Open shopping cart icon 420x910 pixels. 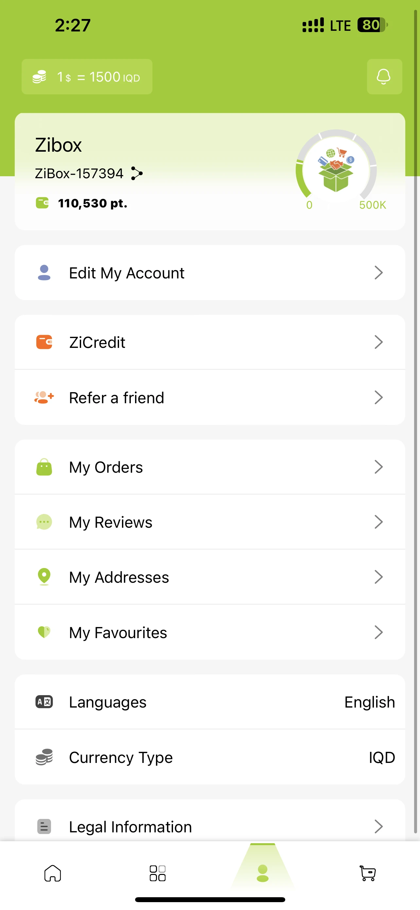(x=367, y=873)
